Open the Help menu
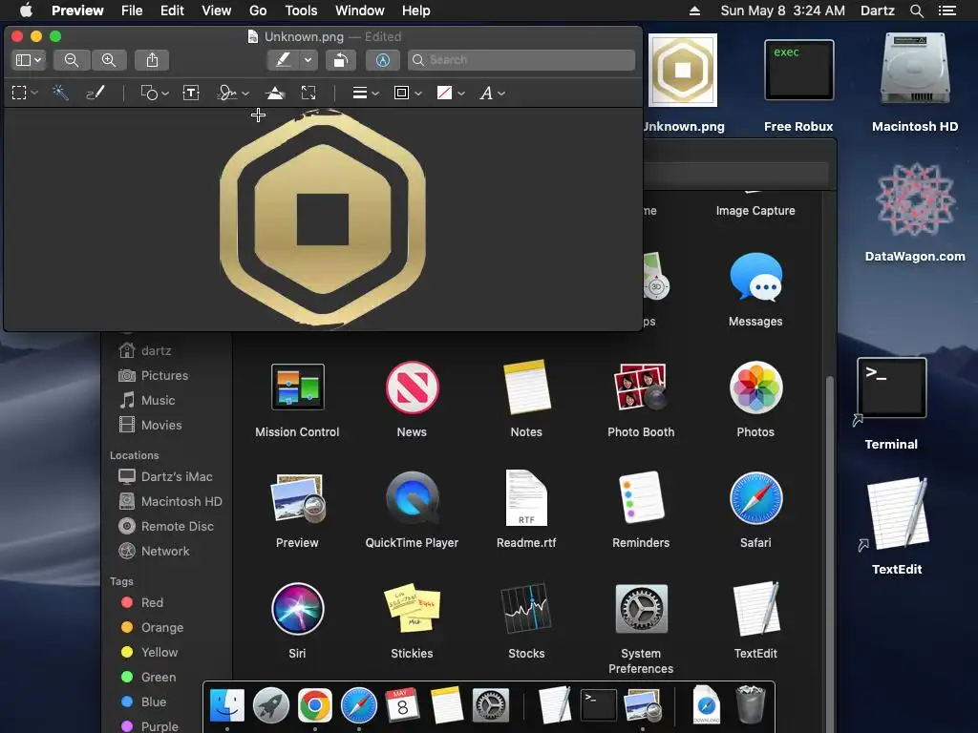This screenshot has height=733, width=978. 416,10
